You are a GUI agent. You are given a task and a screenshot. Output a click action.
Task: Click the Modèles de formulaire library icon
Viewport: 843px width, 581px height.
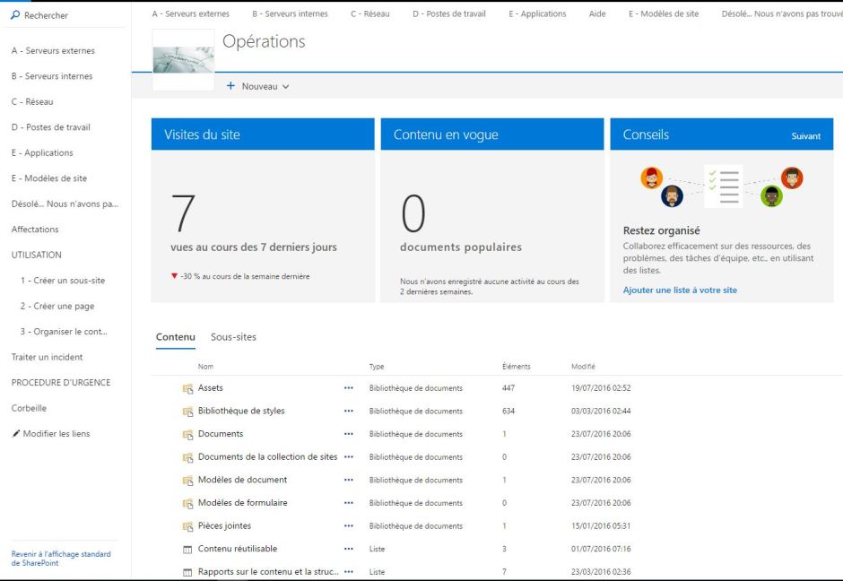(188, 503)
